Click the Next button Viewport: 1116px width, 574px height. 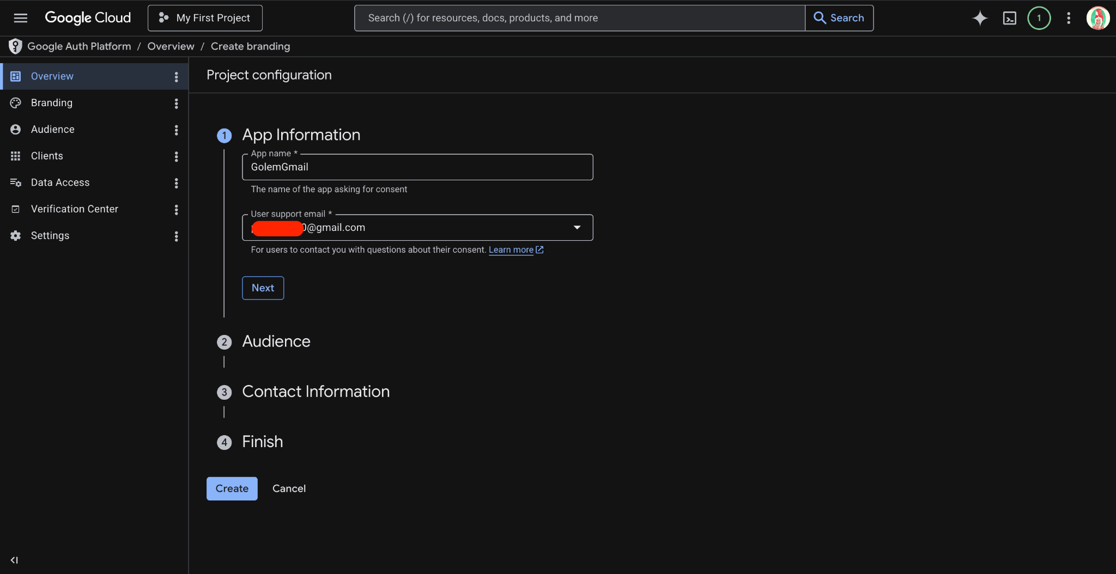pos(263,288)
